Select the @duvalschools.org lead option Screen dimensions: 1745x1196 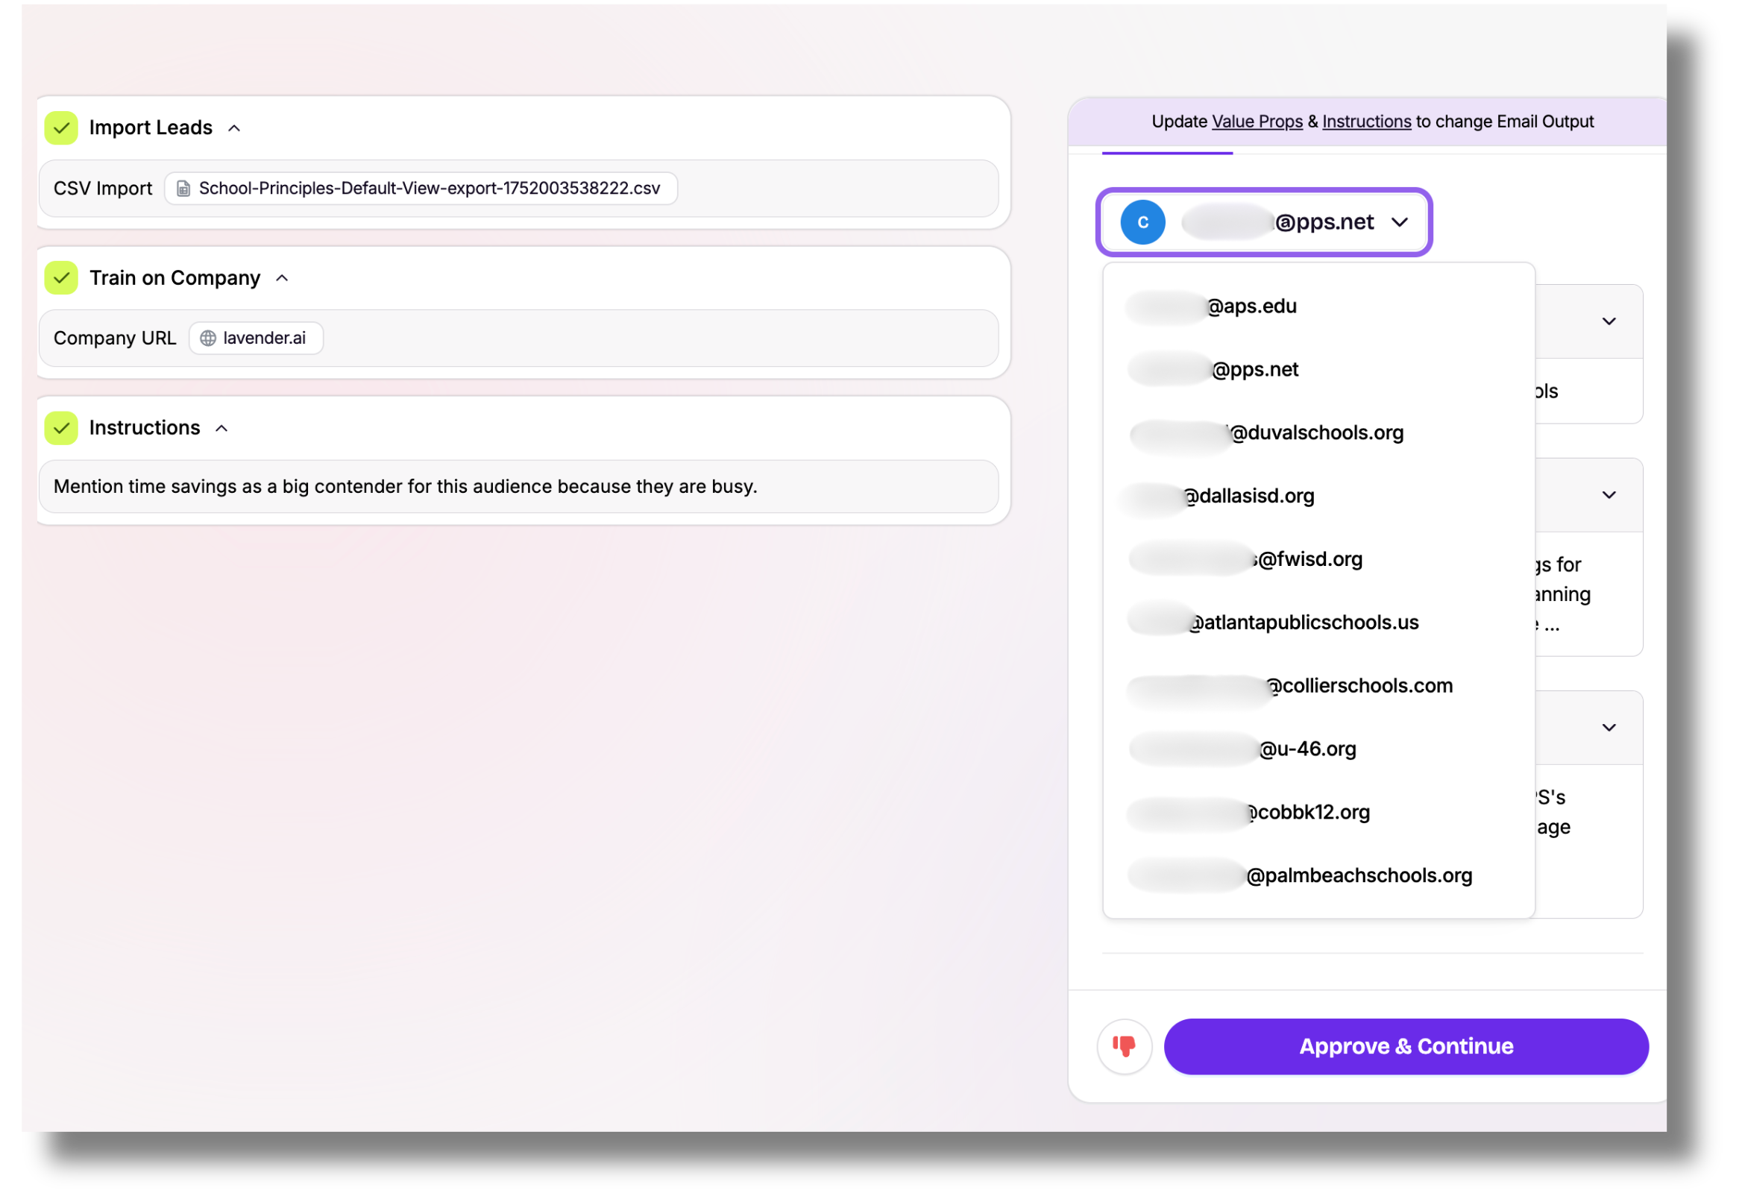[1315, 432]
